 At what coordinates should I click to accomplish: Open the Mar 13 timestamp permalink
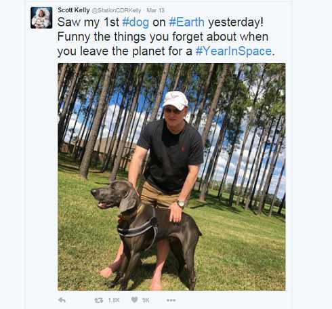click(x=156, y=10)
